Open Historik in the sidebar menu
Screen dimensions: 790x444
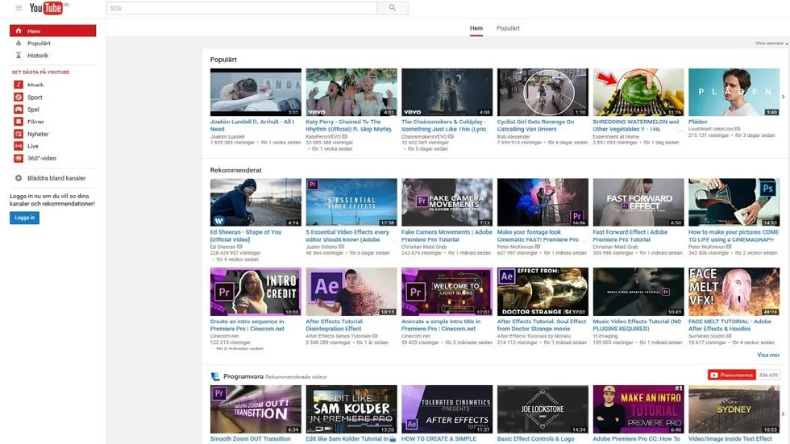tap(52, 56)
